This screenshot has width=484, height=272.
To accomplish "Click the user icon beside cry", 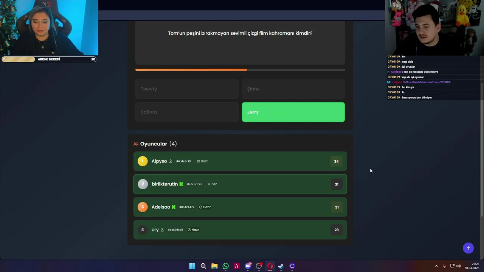I will point(162,230).
